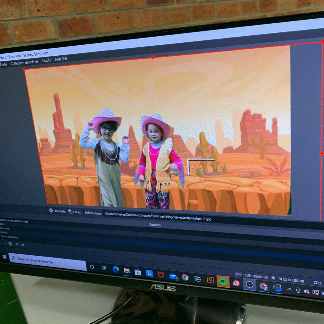This screenshot has width=324, height=324.
Task: Open the McAfee taskbar icon
Action: (161, 274)
